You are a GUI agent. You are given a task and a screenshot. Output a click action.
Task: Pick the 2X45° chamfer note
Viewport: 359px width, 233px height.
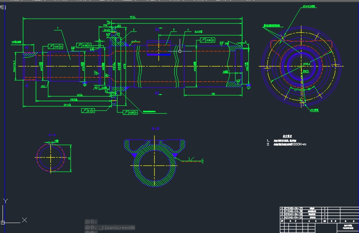(107, 30)
